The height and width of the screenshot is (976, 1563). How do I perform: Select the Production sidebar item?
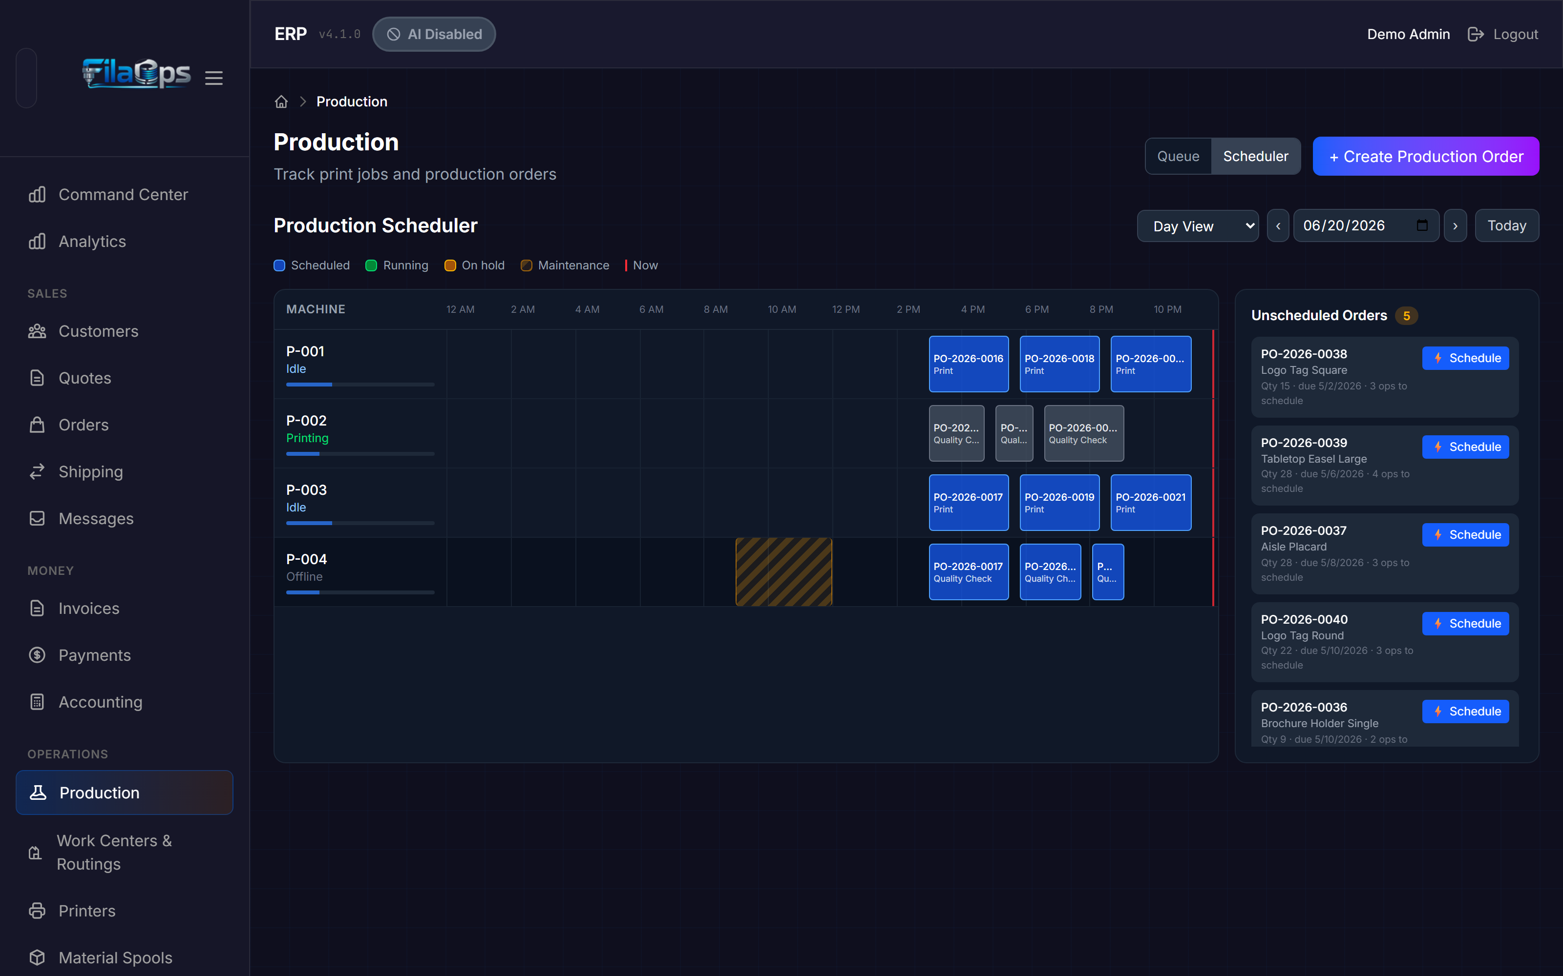click(125, 793)
